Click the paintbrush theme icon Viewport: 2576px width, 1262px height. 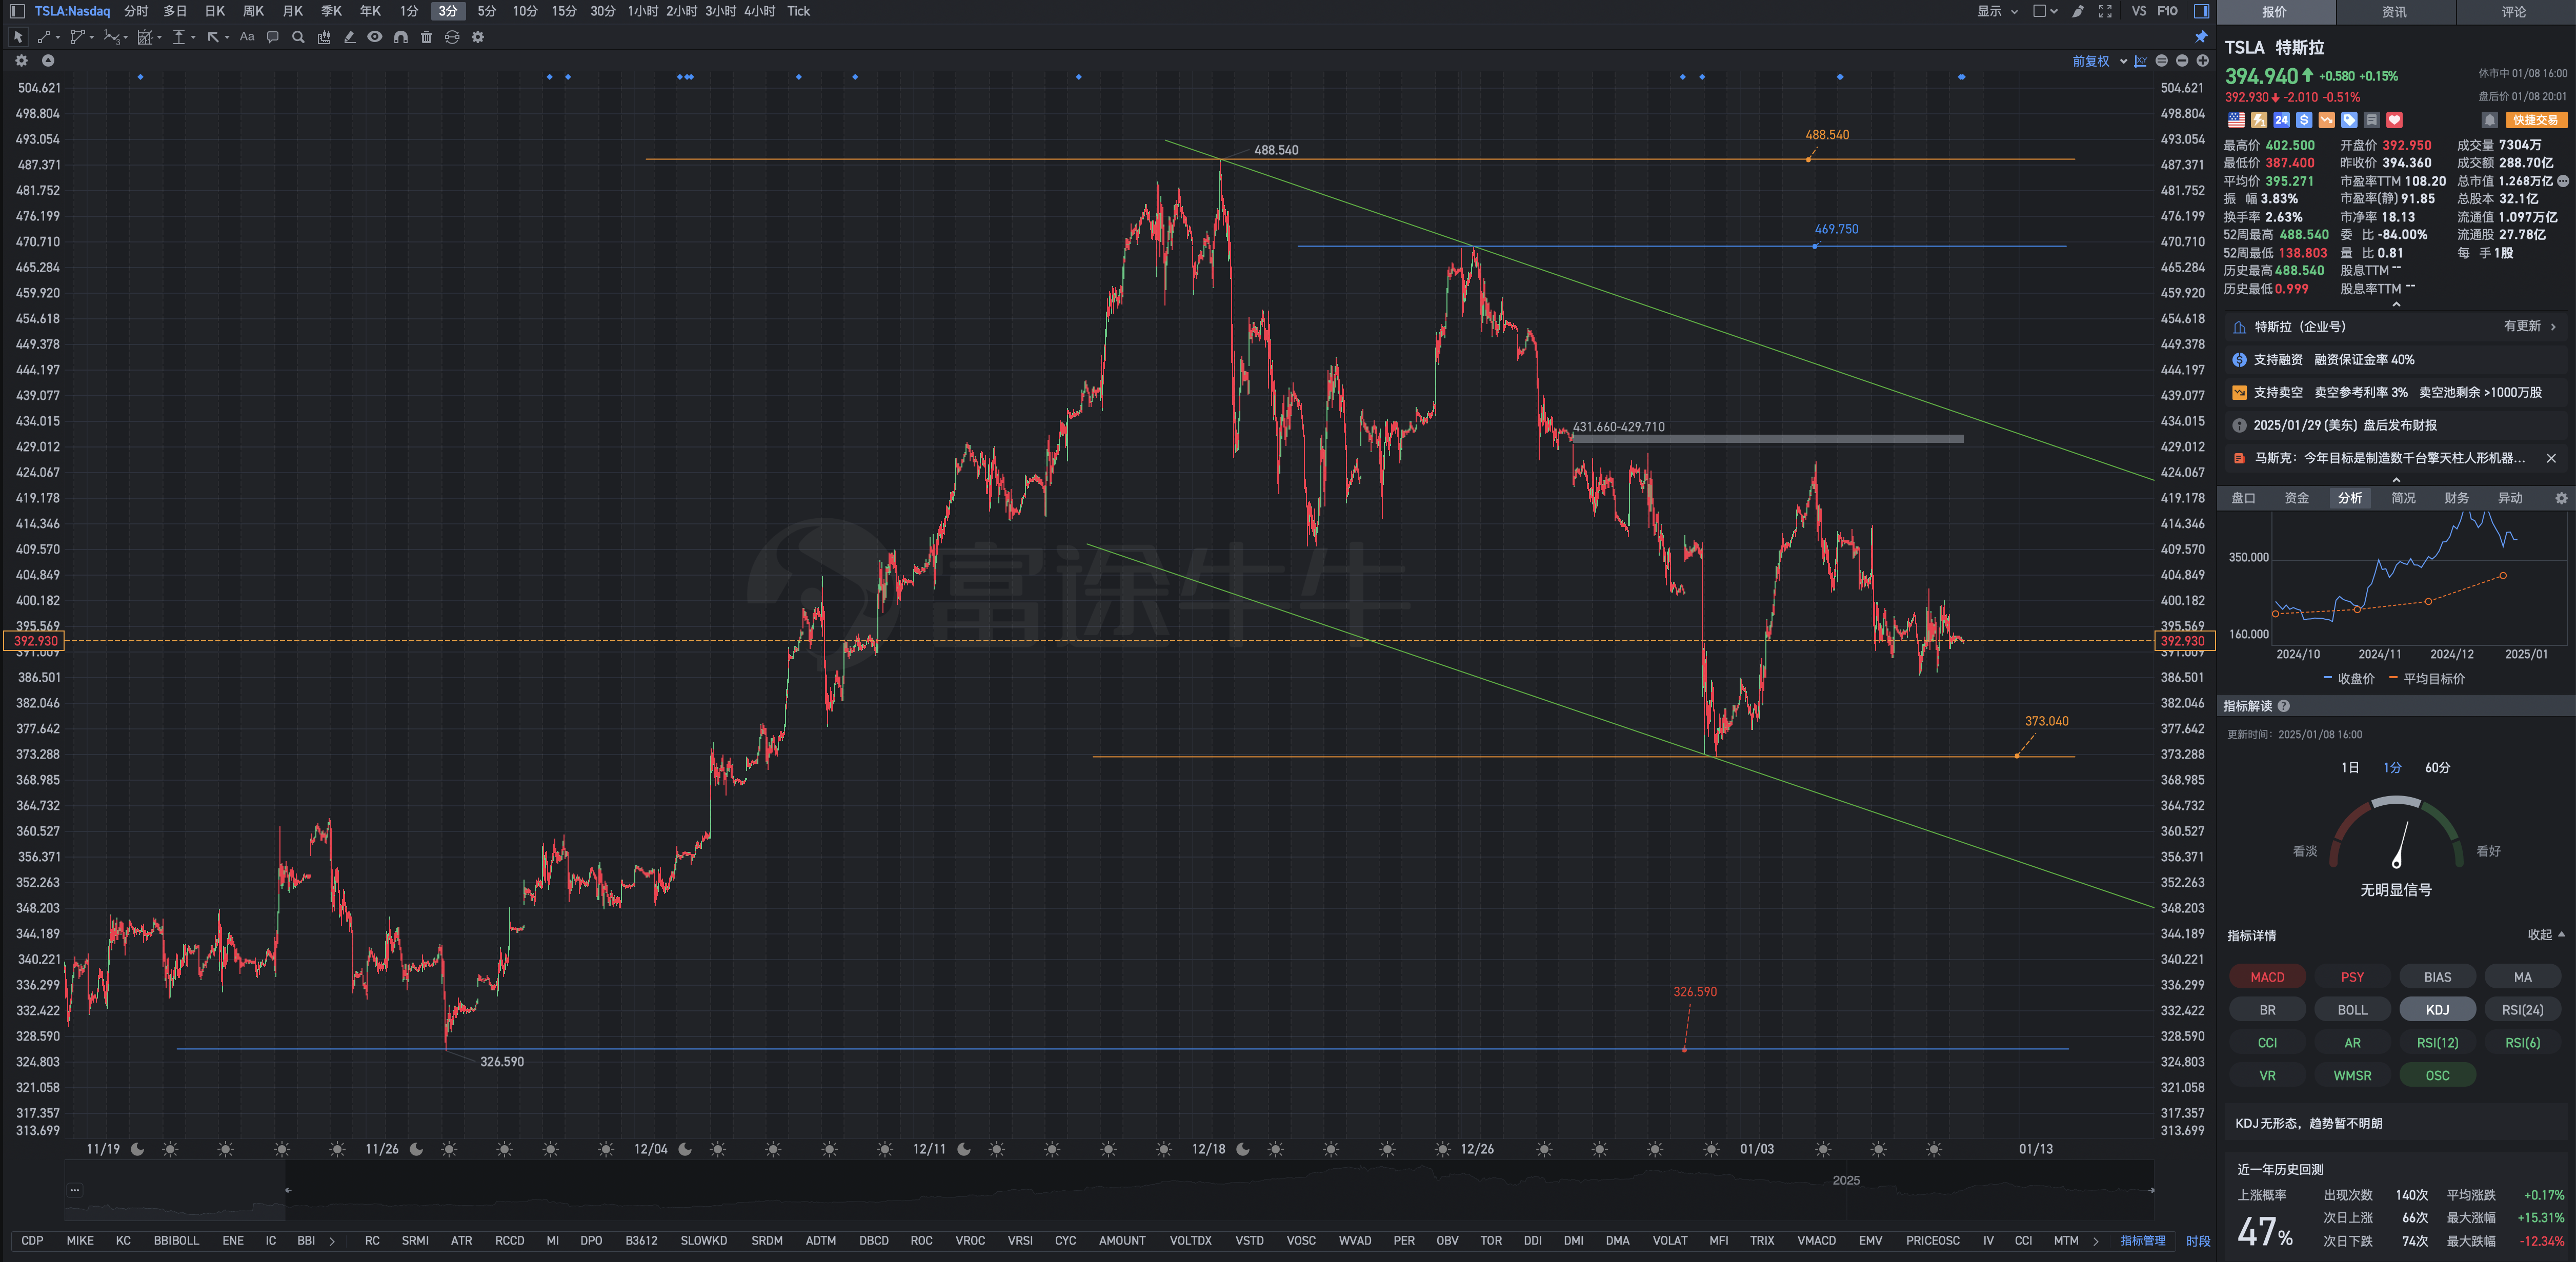[2077, 11]
